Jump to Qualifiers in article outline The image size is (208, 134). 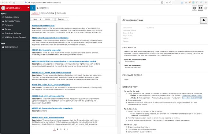click(150, 28)
